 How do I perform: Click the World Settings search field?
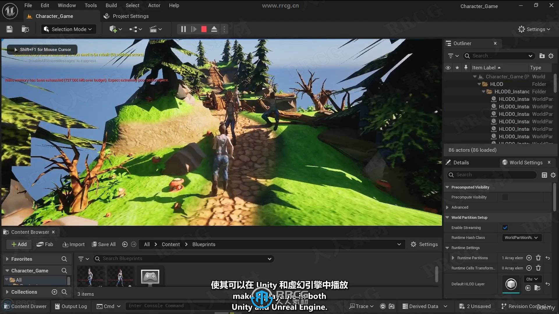click(x=492, y=175)
